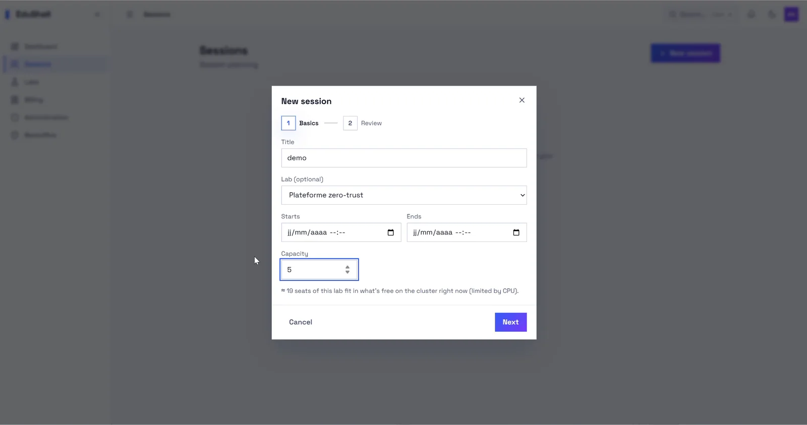The width and height of the screenshot is (807, 425).
Task: Focus the Title field containing demo
Action: click(404, 158)
